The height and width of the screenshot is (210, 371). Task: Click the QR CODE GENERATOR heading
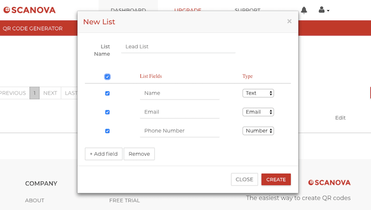click(33, 28)
